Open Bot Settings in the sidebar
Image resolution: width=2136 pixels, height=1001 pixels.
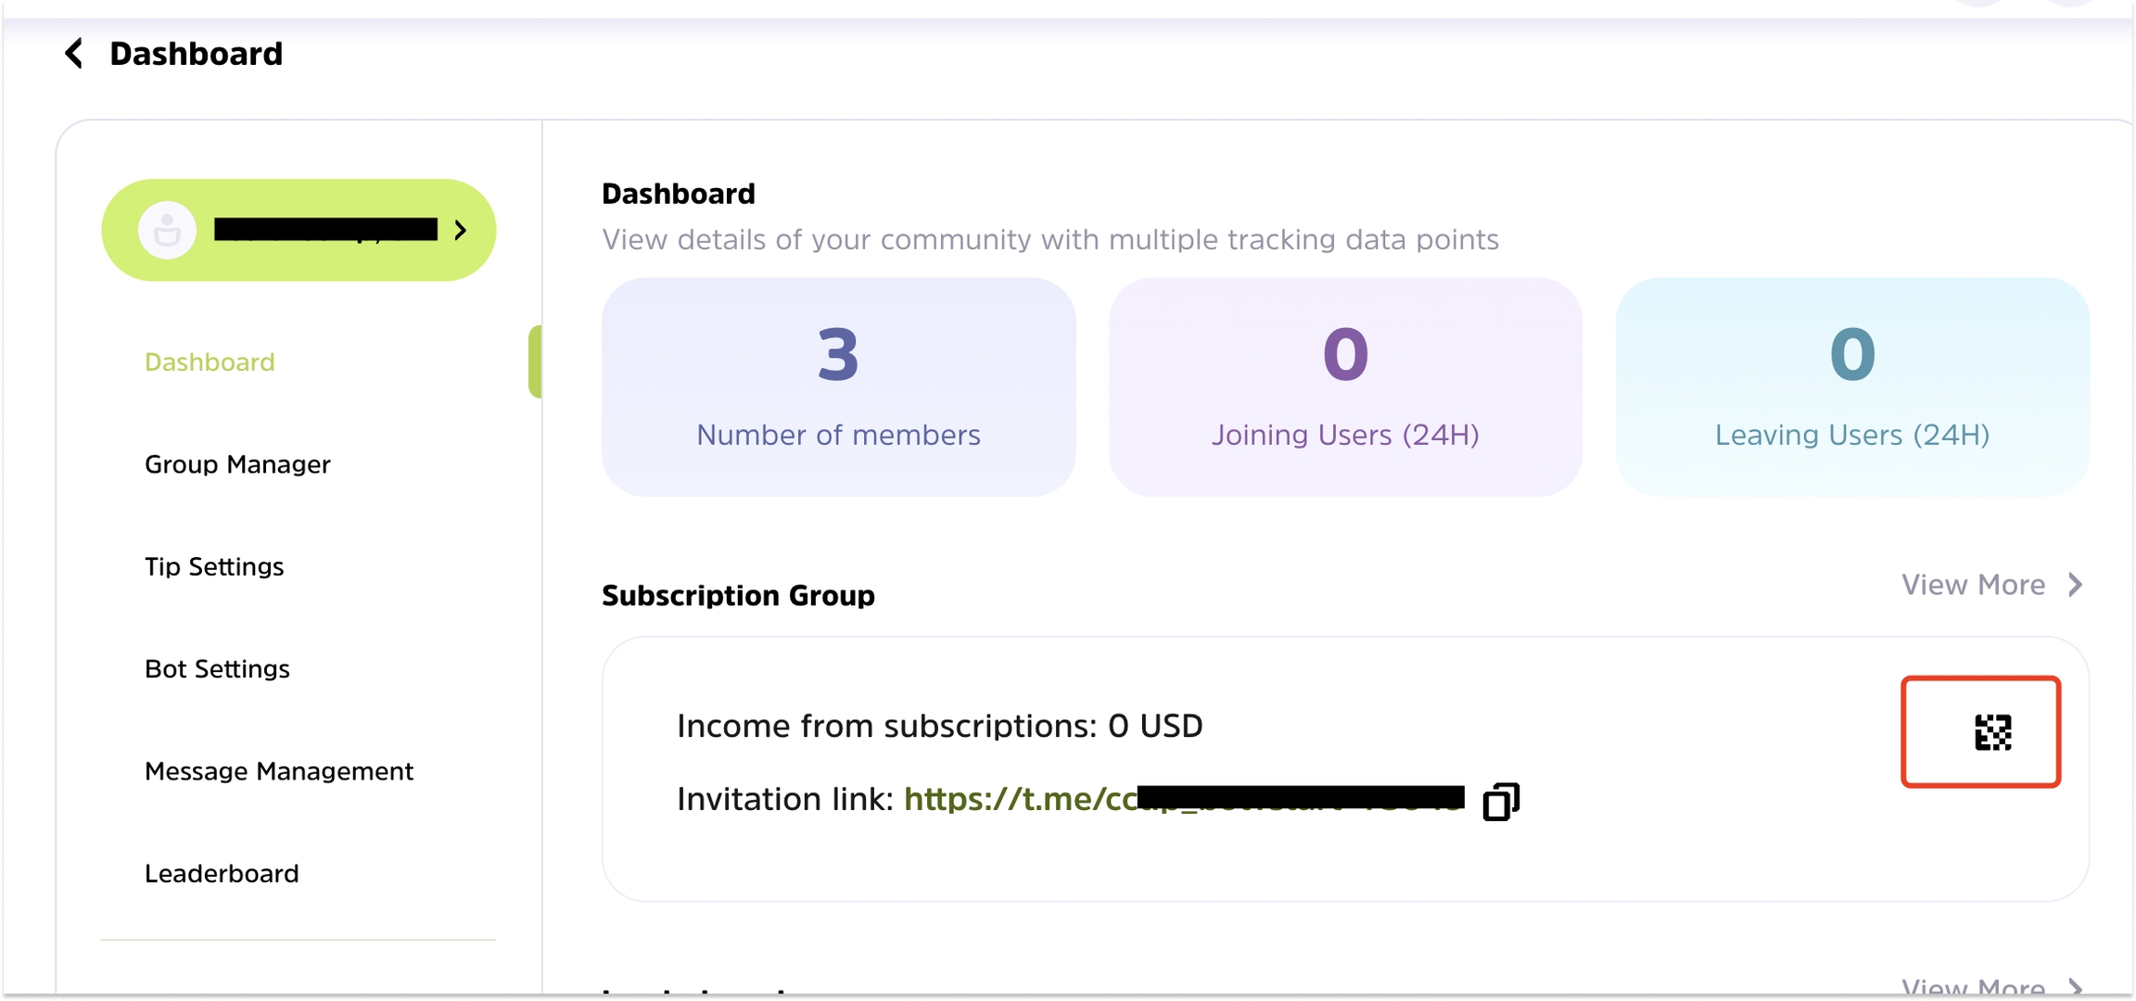tap(217, 669)
